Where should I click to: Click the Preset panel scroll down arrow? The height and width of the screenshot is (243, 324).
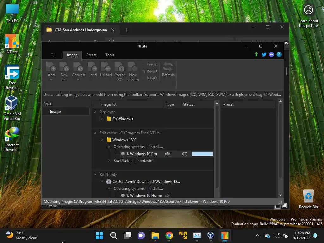pyautogui.click(x=280, y=195)
